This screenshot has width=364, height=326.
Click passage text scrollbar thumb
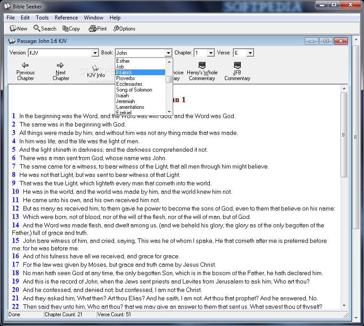point(344,135)
